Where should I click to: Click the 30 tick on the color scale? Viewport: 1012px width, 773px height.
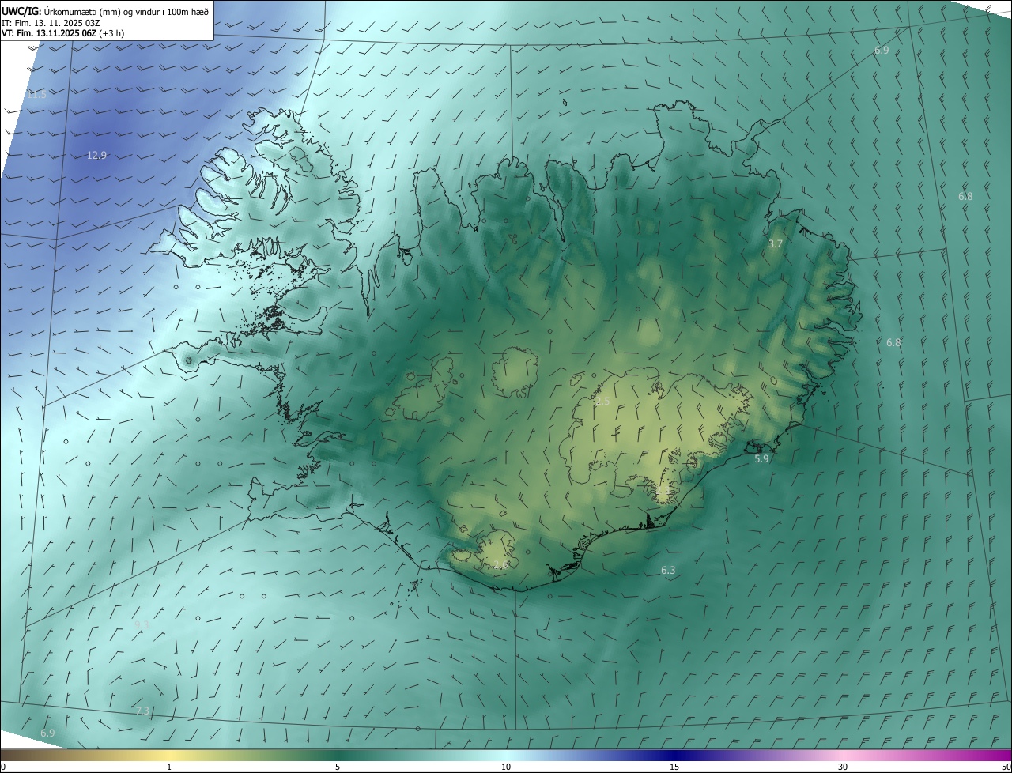(x=843, y=767)
